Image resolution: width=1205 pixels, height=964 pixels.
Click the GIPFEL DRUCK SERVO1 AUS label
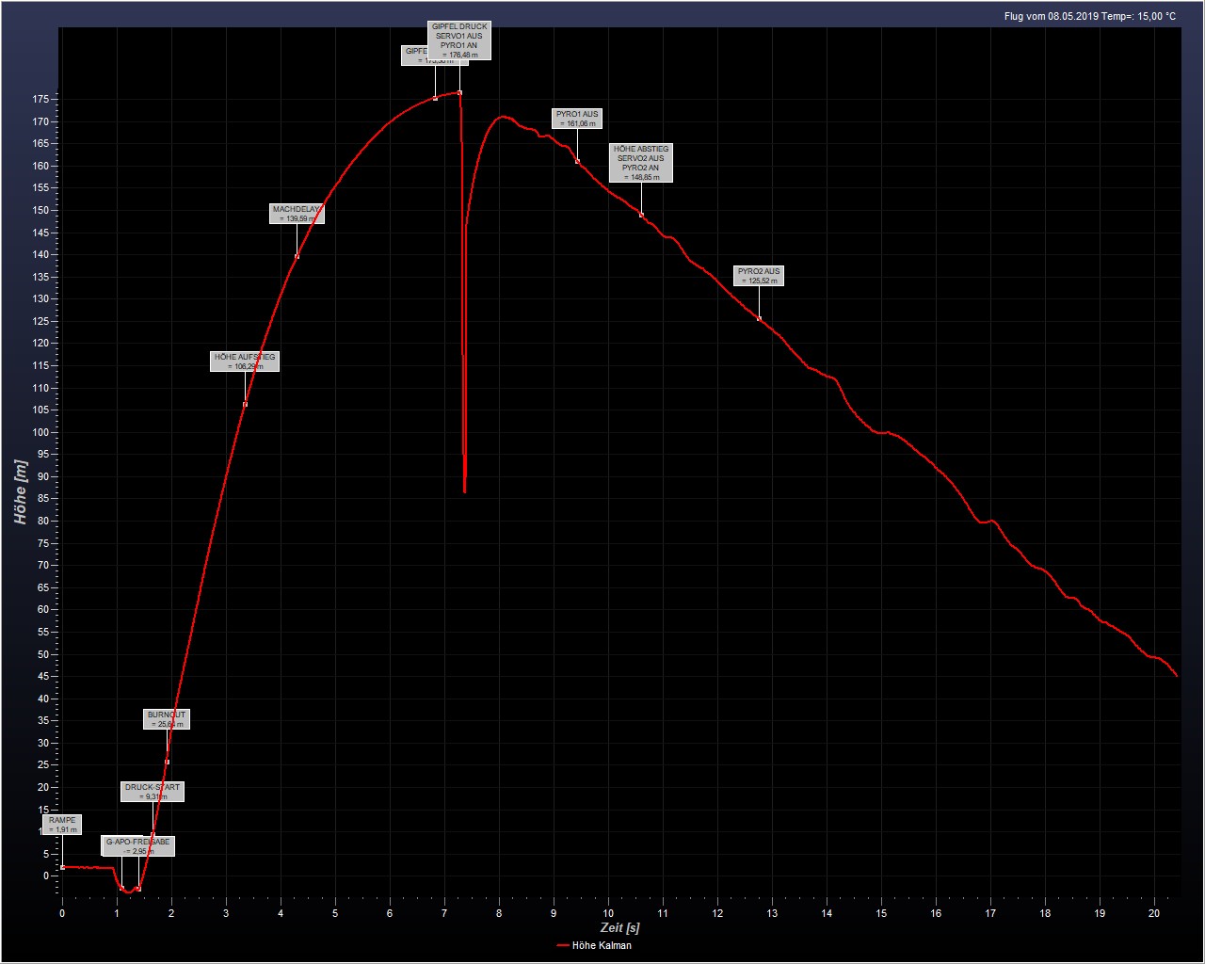tap(459, 40)
